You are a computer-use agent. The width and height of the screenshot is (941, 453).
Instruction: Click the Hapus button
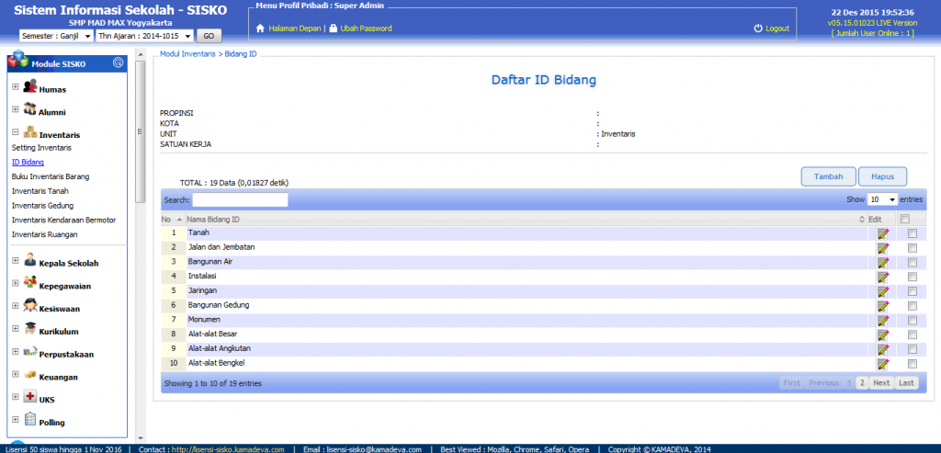coord(882,176)
